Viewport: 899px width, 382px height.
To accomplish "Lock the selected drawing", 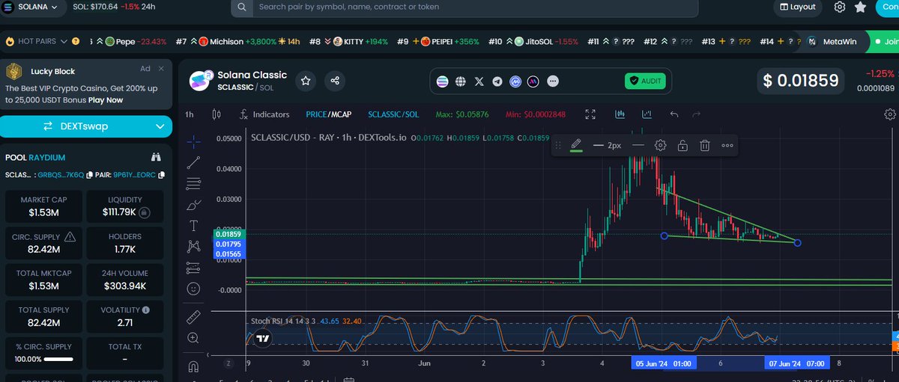I will point(682,145).
